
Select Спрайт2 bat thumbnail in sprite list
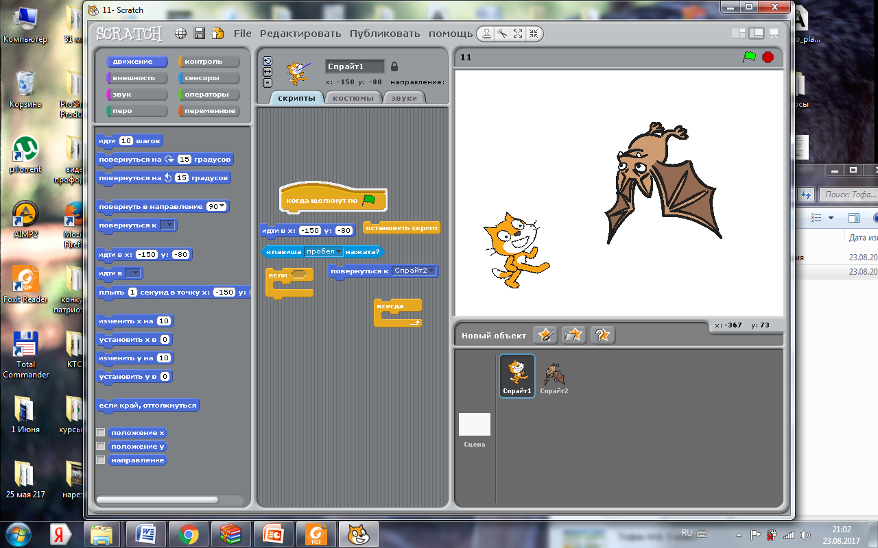pyautogui.click(x=554, y=376)
